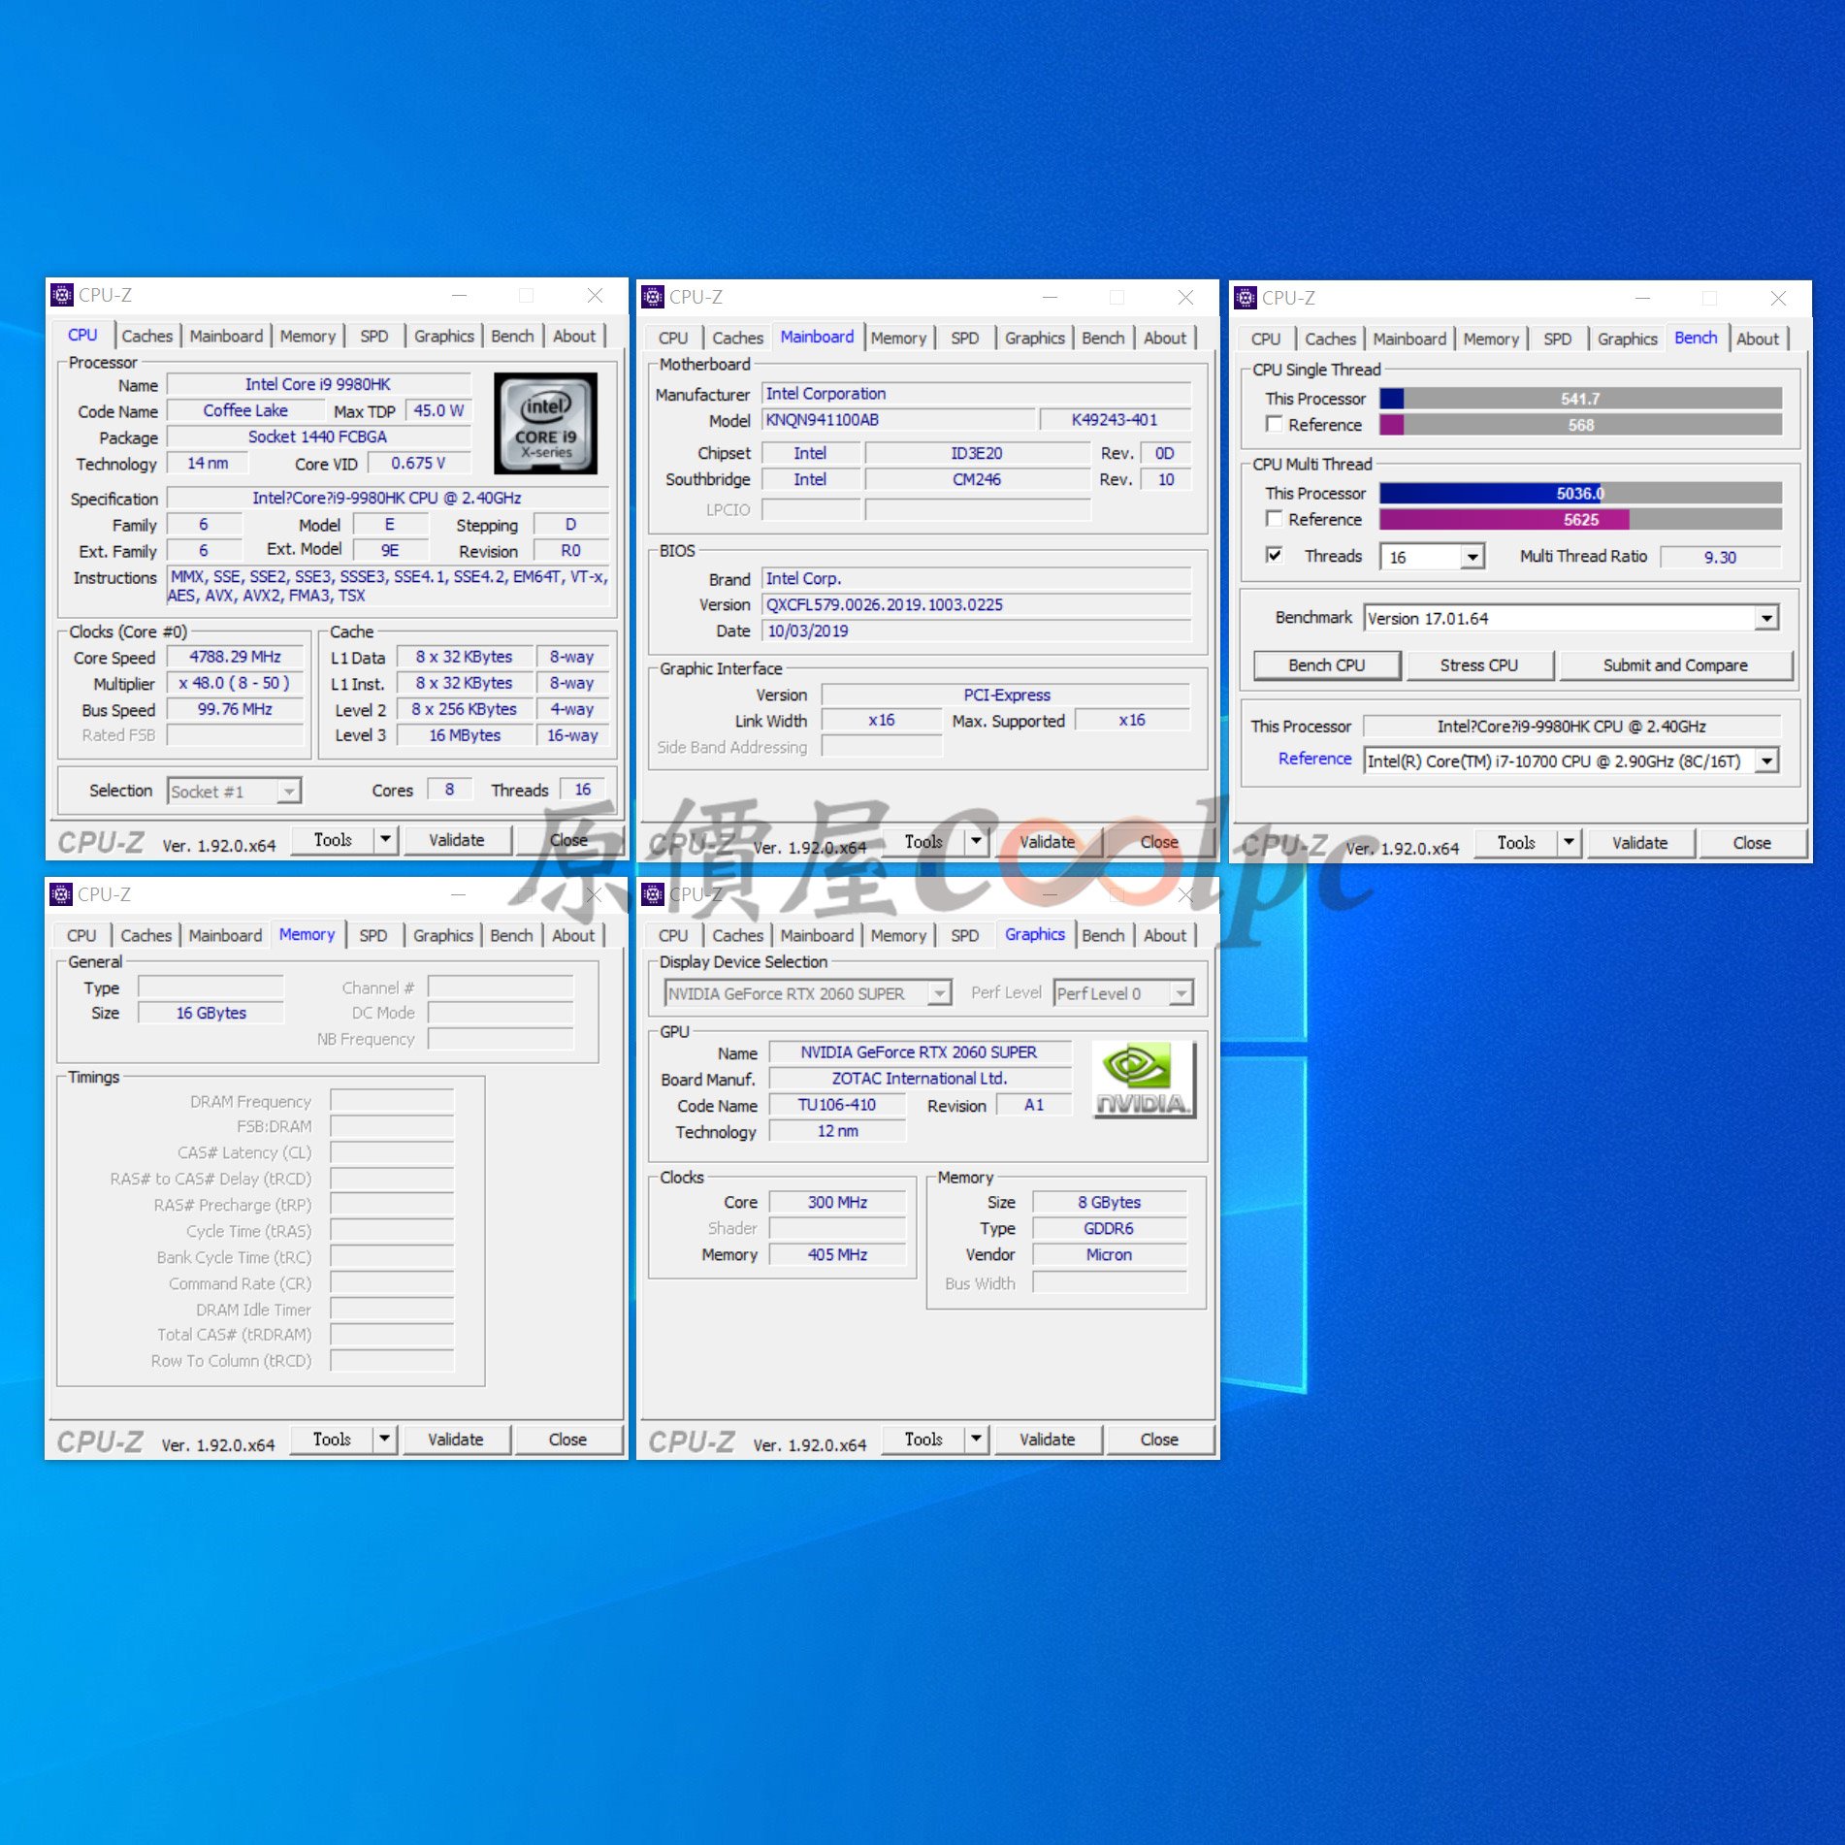Expand Tools dropdown arrow in CPU window
1845x1845 pixels.
[x=385, y=840]
